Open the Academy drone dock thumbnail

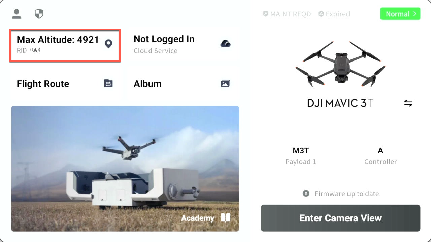click(x=125, y=169)
